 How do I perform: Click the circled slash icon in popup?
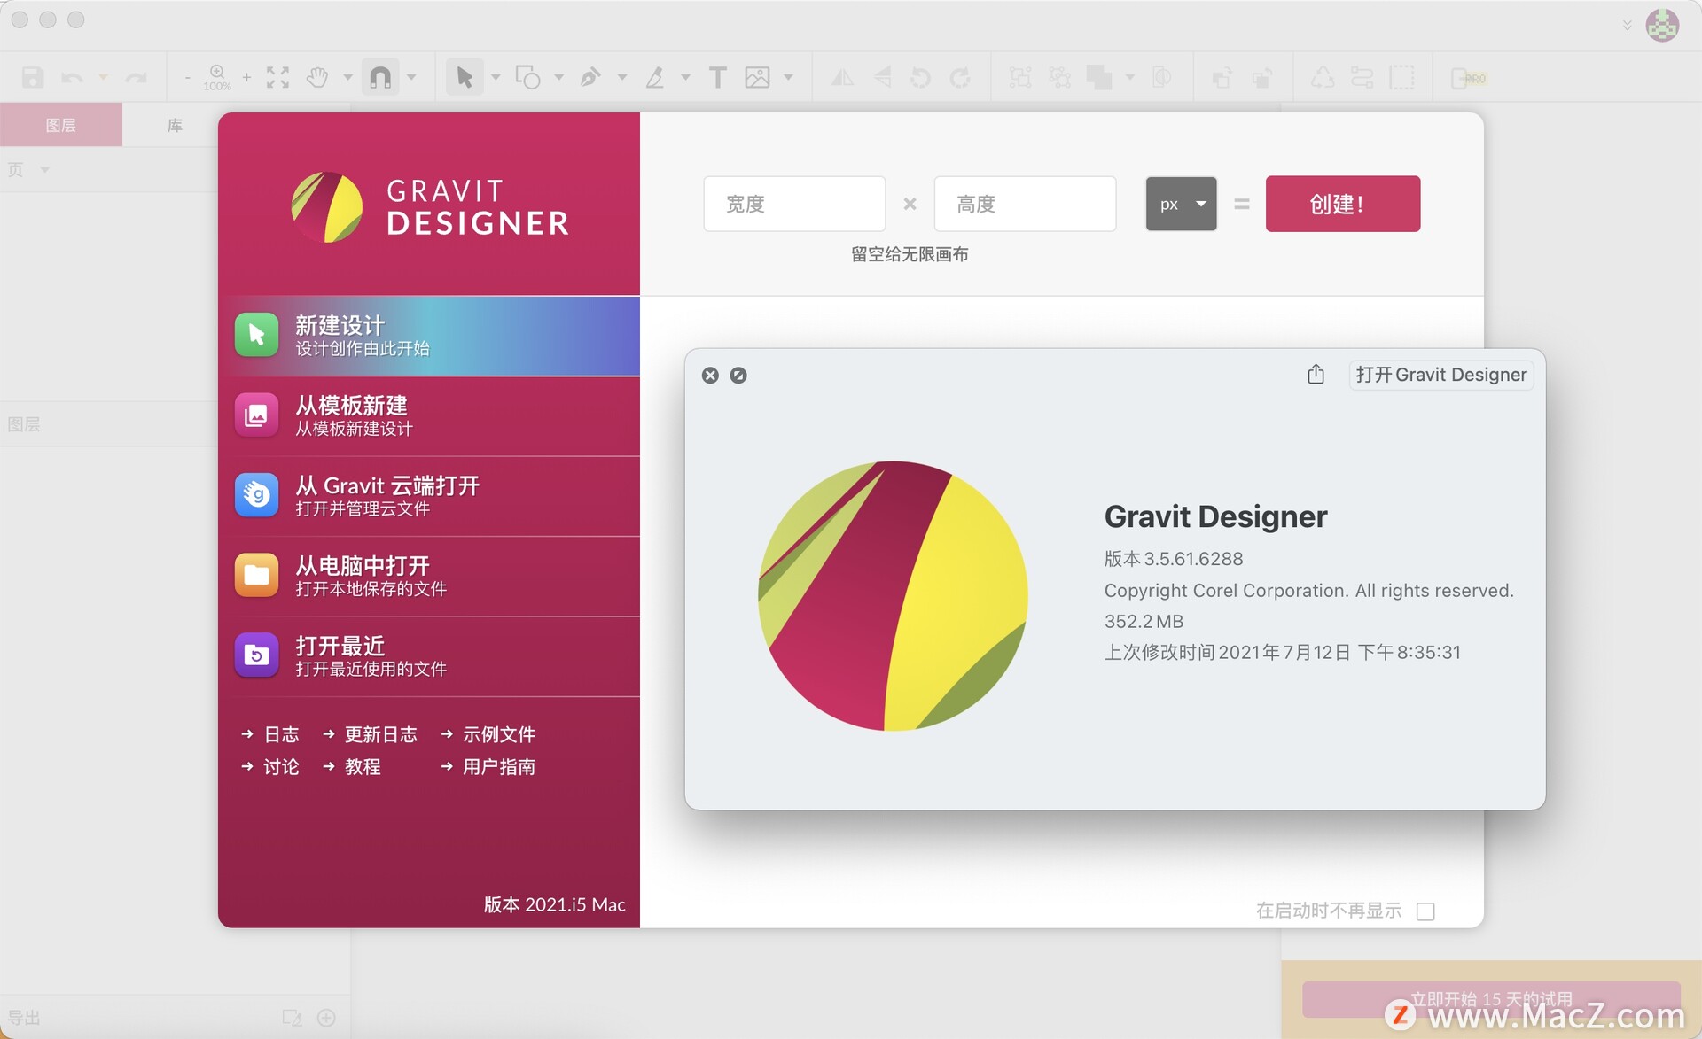click(x=738, y=376)
